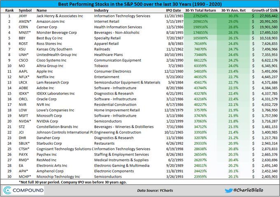Select Cisco Systems Inc cell
The height and width of the screenshot is (197, 280).
[51, 60]
